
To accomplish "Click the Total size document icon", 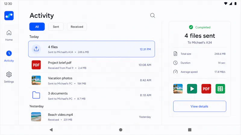I will 175,54.
